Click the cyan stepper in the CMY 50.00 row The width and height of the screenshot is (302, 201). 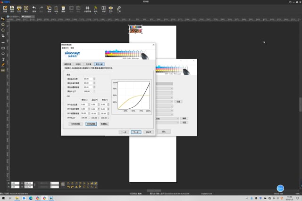point(89,113)
